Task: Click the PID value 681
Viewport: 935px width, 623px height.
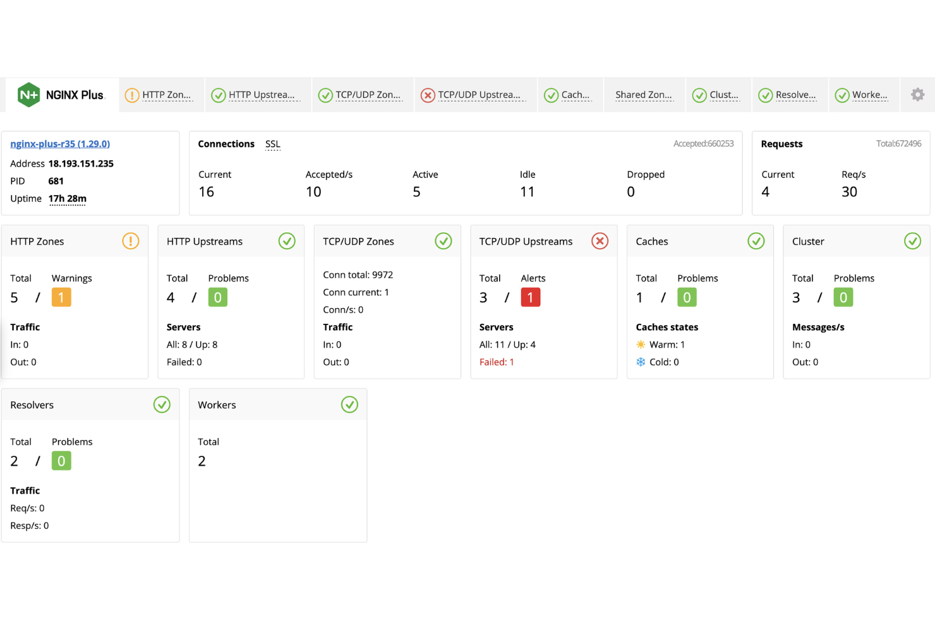Action: click(56, 181)
